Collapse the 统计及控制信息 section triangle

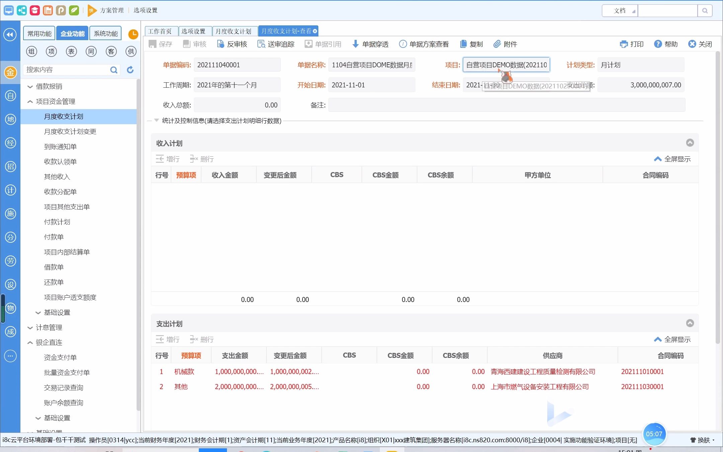pyautogui.click(x=156, y=121)
